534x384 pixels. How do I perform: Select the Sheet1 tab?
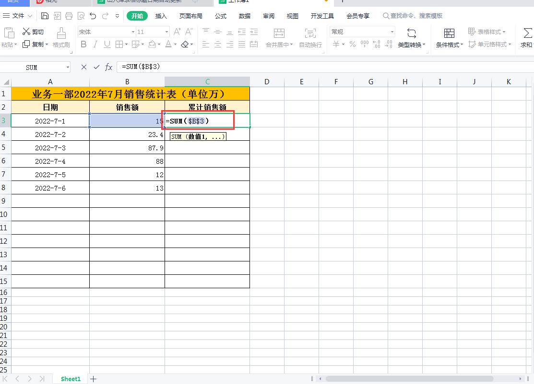tap(71, 379)
